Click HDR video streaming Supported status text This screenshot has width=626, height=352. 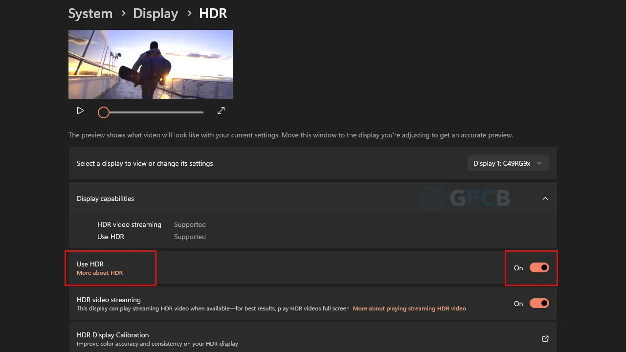[190, 224]
